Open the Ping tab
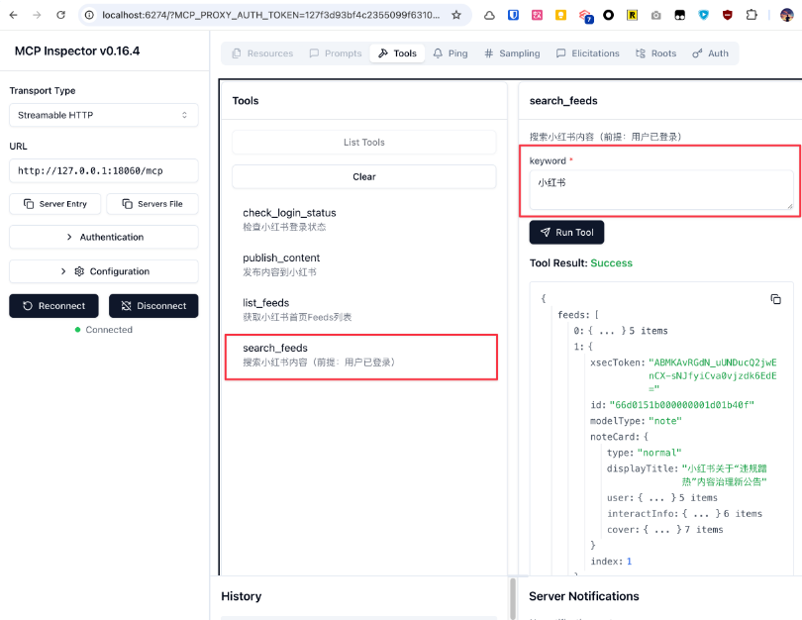 451,53
